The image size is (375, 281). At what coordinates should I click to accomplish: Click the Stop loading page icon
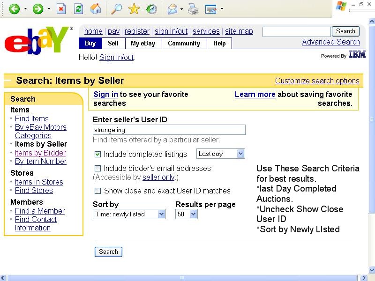coord(61,9)
